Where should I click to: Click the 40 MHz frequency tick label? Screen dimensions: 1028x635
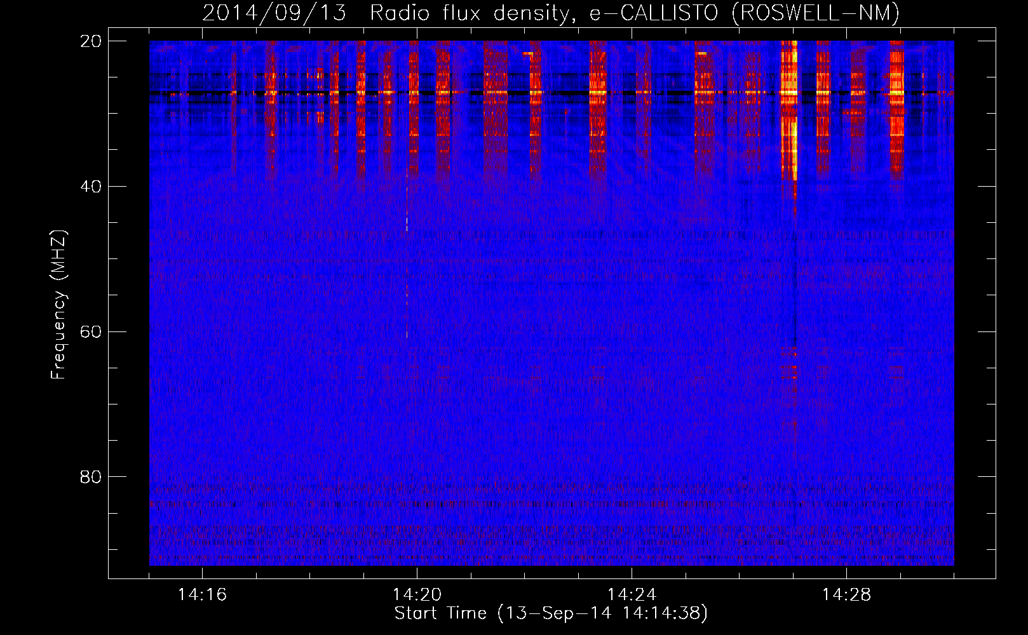coord(91,186)
